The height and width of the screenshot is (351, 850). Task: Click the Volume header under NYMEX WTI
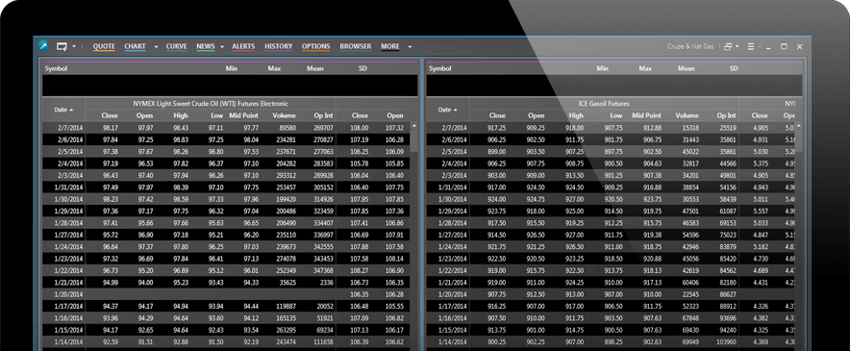click(284, 115)
